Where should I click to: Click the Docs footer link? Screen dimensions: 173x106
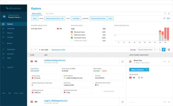4,93
